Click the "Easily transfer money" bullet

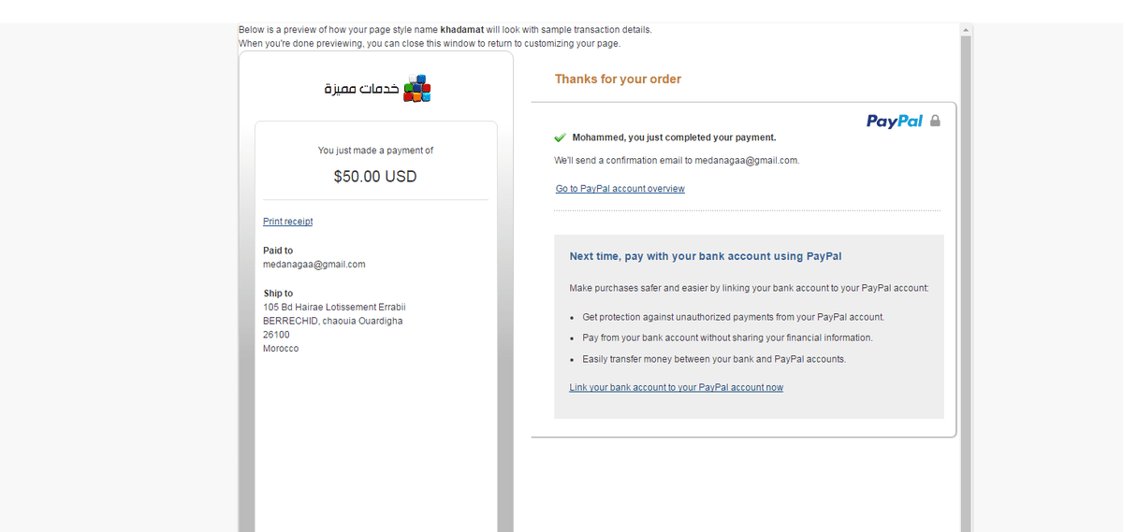click(x=714, y=359)
